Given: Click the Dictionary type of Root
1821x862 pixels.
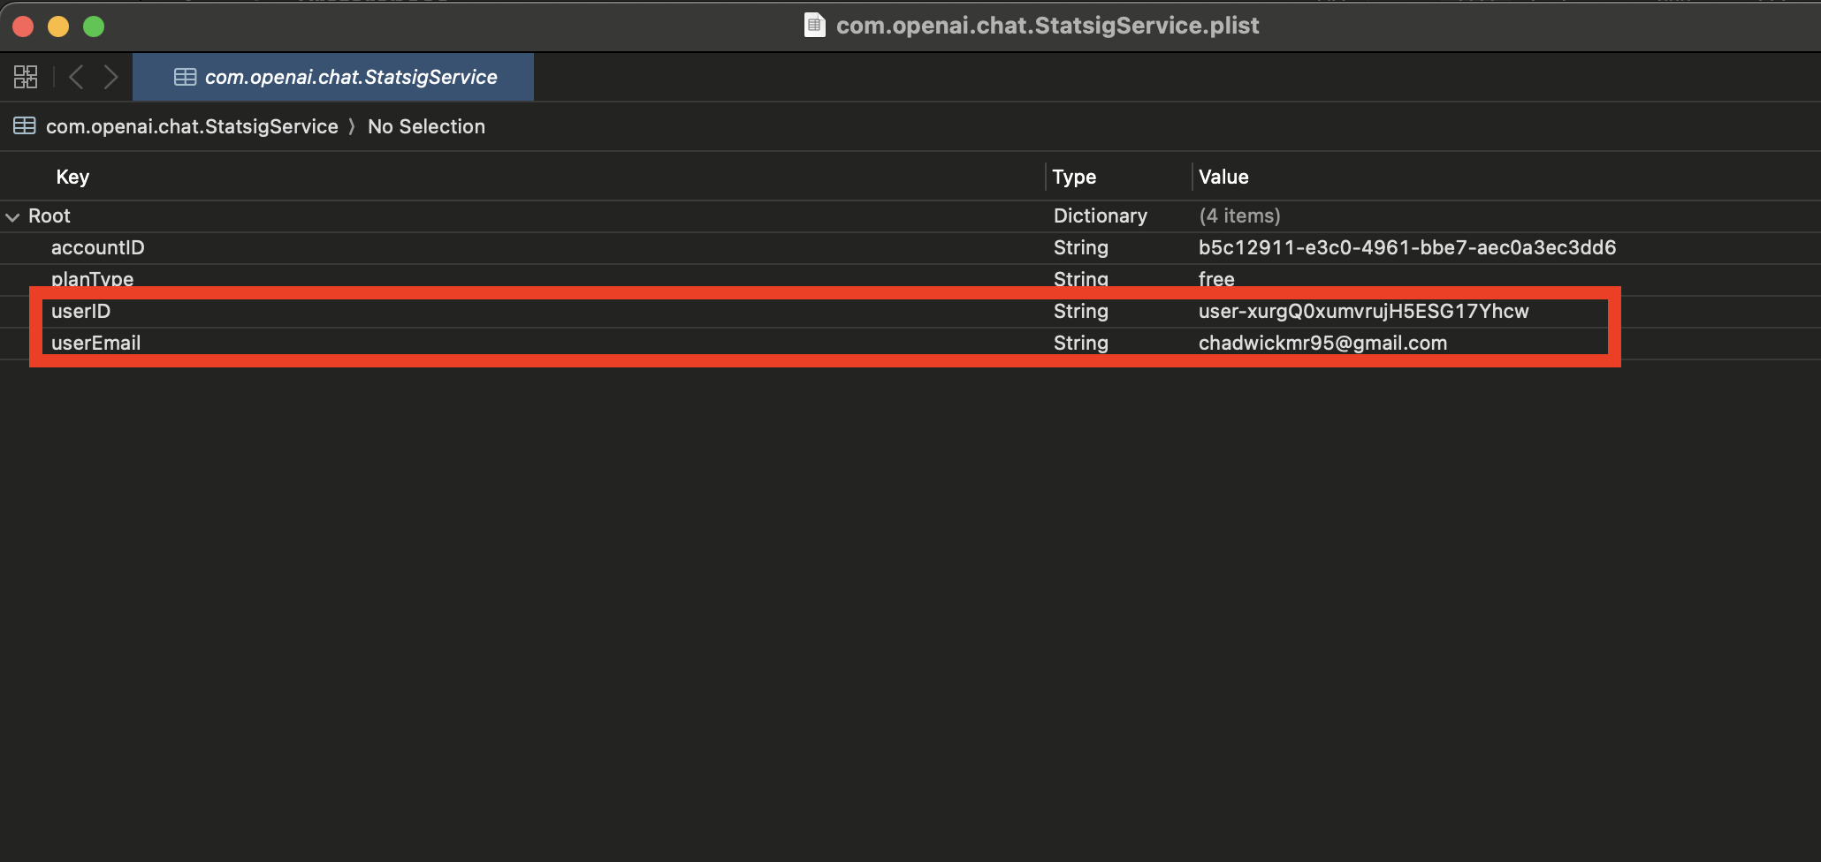Looking at the screenshot, I should click(1101, 215).
